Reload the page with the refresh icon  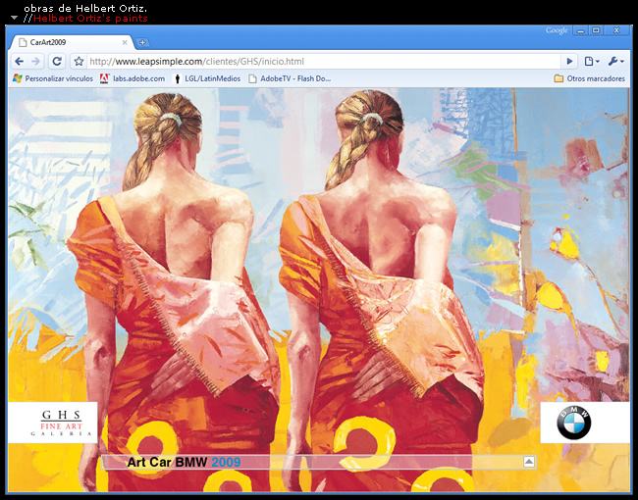pos(57,61)
